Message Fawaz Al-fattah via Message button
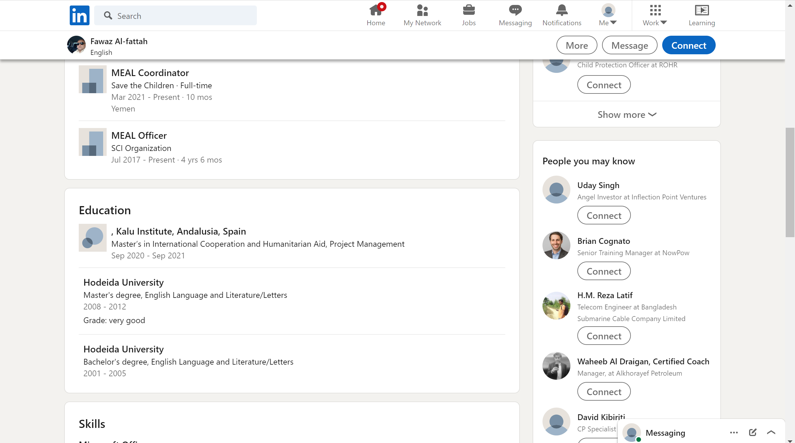The height and width of the screenshot is (443, 795). 629,45
